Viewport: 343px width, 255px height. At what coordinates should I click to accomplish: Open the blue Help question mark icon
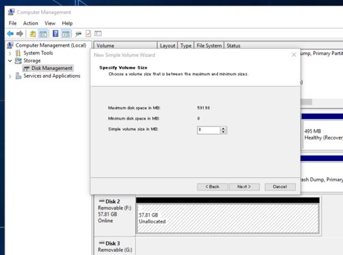pos(56,34)
